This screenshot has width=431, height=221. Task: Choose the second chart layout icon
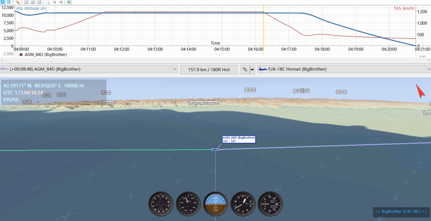33,2
